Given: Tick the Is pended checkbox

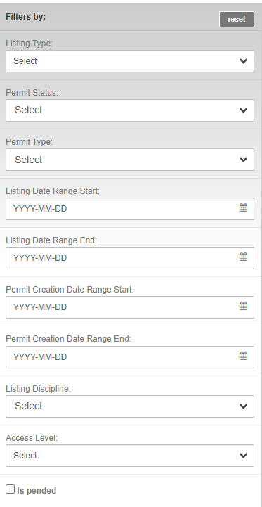Looking at the screenshot, I should coord(11,489).
